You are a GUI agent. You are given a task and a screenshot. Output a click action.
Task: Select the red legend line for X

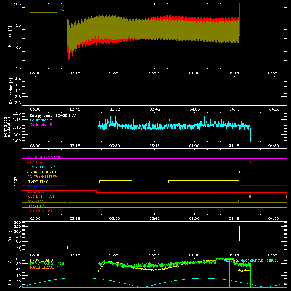tap(43, 8)
